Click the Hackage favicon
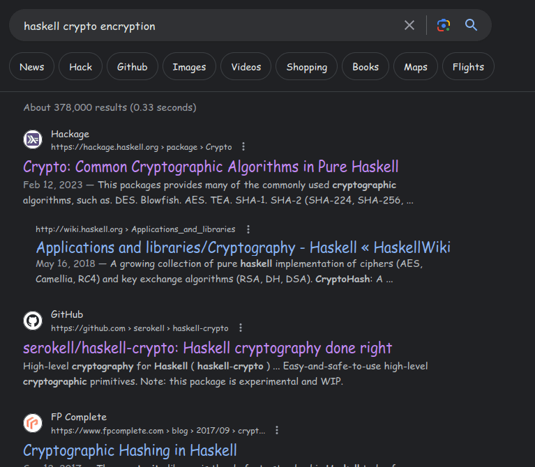535x467 pixels. (x=33, y=139)
